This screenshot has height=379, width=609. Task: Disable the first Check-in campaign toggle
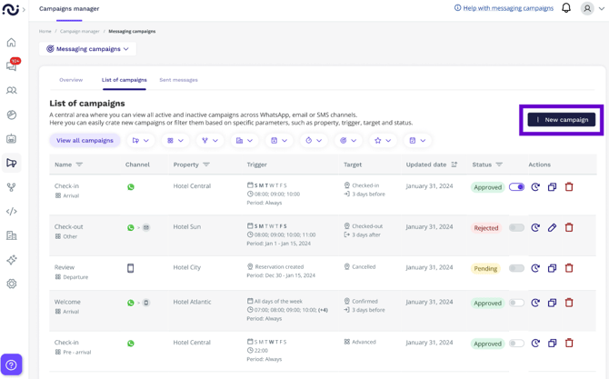(x=516, y=187)
